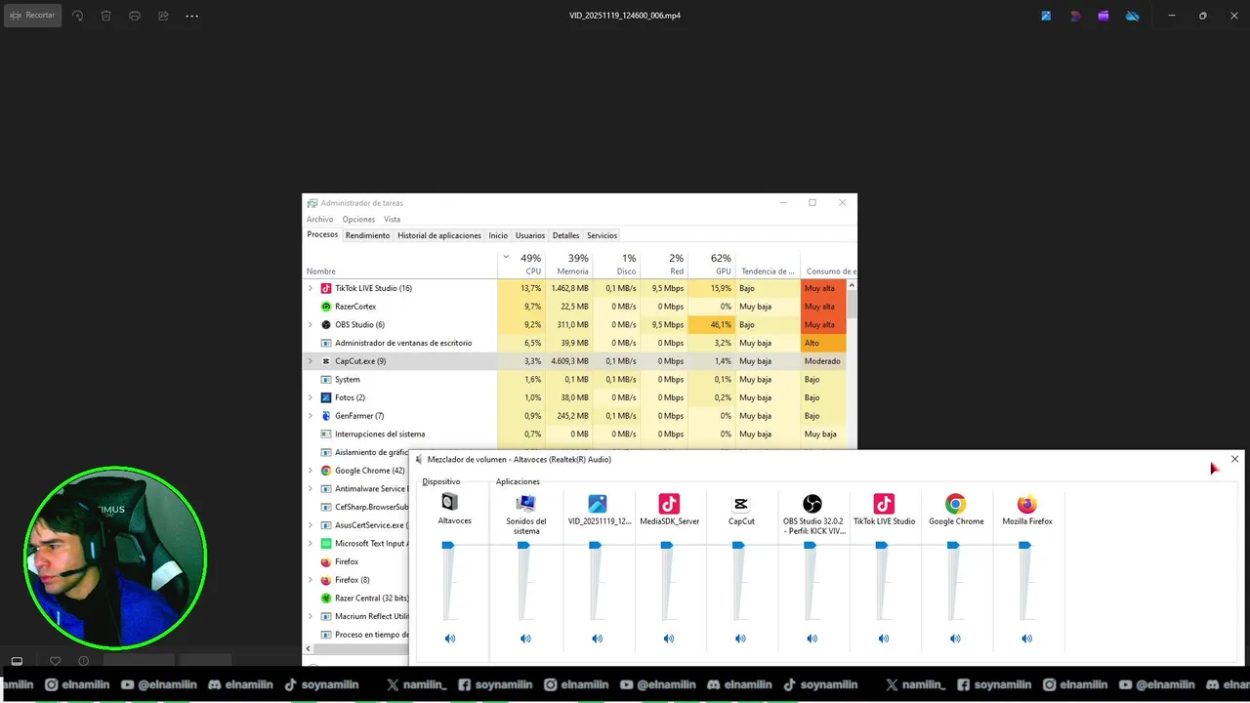Click the MediaSDK_Server icon in the mixer
The image size is (1250, 703).
tap(669, 504)
